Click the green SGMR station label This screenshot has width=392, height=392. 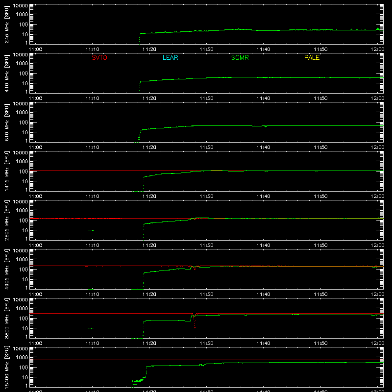pyautogui.click(x=240, y=57)
